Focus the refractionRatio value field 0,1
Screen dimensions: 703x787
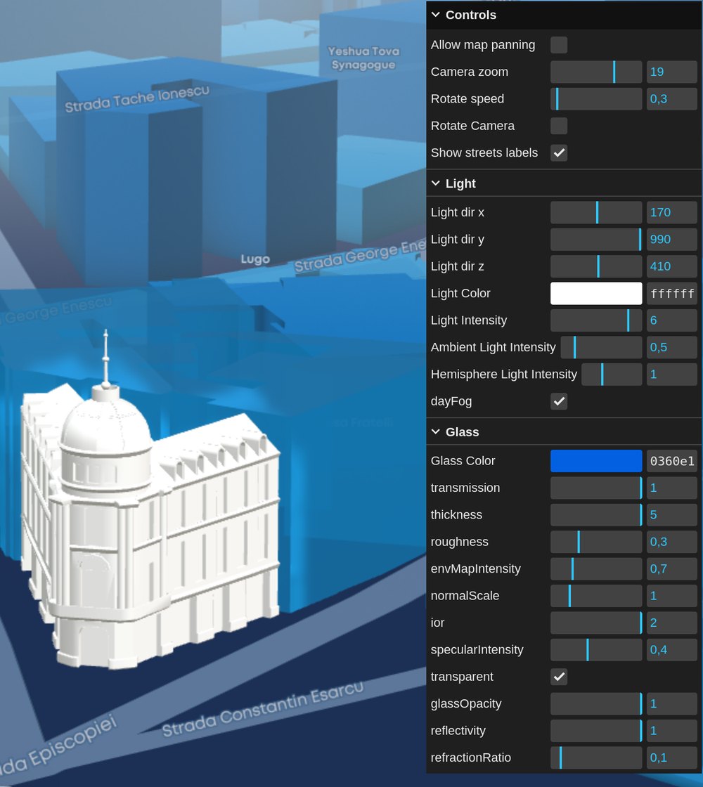(672, 758)
